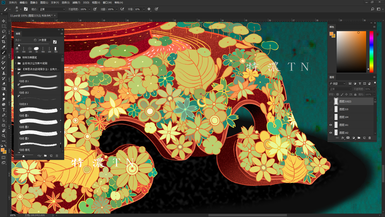Delete layer with trash icon

click(x=369, y=138)
